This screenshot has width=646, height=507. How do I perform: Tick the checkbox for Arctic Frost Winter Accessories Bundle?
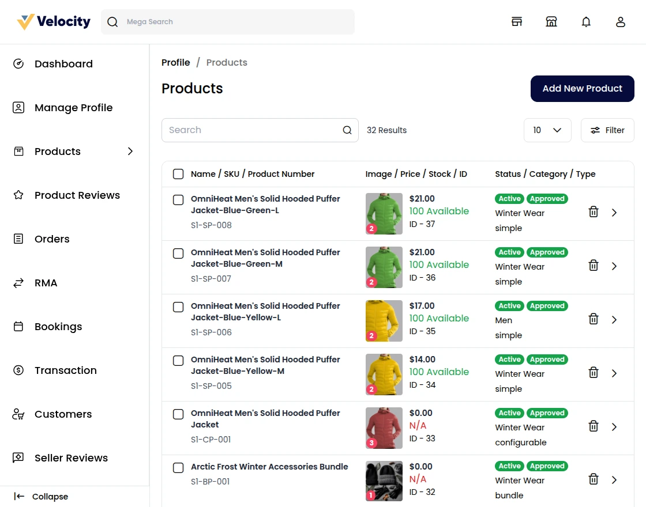point(178,468)
